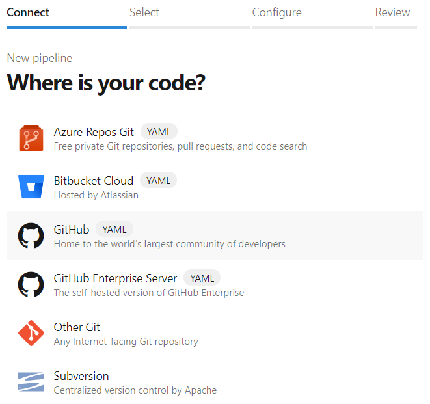The image size is (430, 404).
Task: Click the Azure Repos Git icon
Action: click(31, 139)
